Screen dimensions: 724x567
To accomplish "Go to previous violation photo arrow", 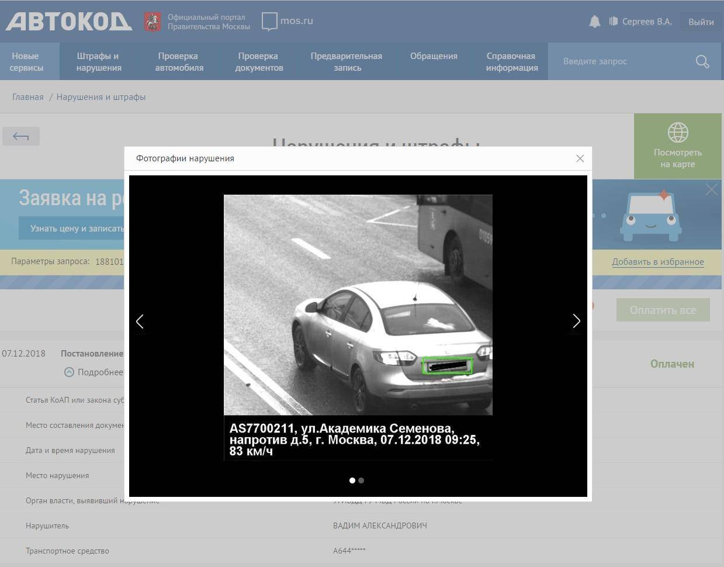I will [140, 321].
